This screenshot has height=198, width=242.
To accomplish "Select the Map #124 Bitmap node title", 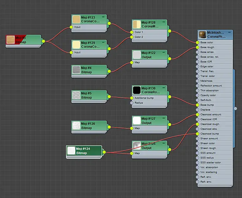I will pyautogui.click(x=83, y=151).
